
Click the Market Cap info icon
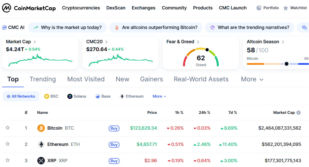tap(299, 113)
